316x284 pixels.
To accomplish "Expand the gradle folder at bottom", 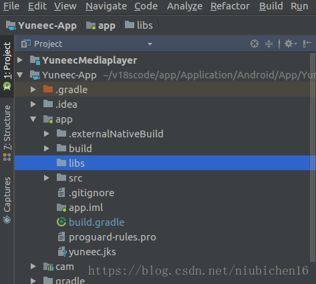I will 33,281.
